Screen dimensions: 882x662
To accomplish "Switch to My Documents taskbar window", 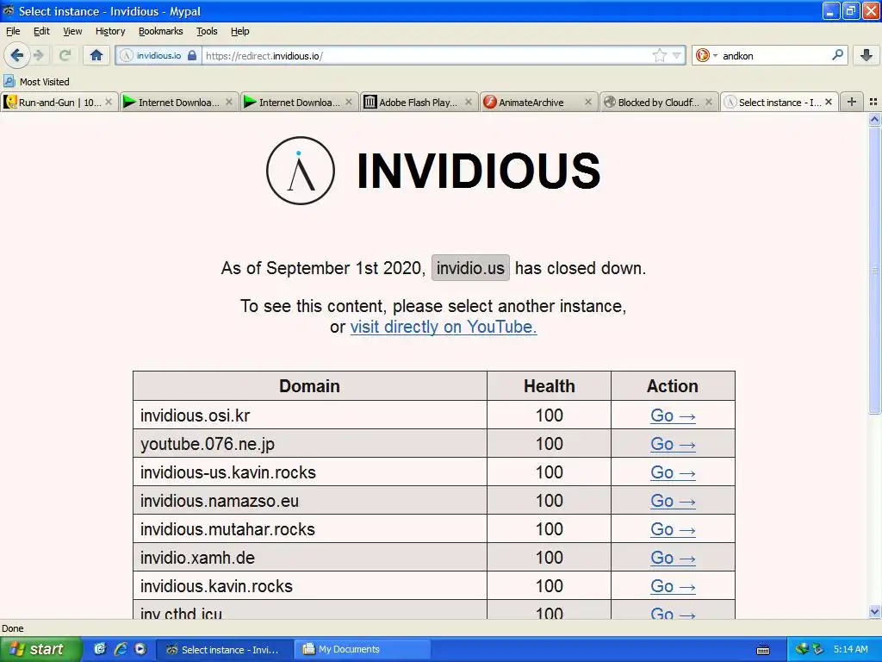I will 364,649.
